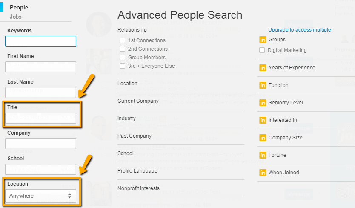Click premium icon next to Years of Experience
Viewport: 355px width, 208px height.
click(263, 68)
